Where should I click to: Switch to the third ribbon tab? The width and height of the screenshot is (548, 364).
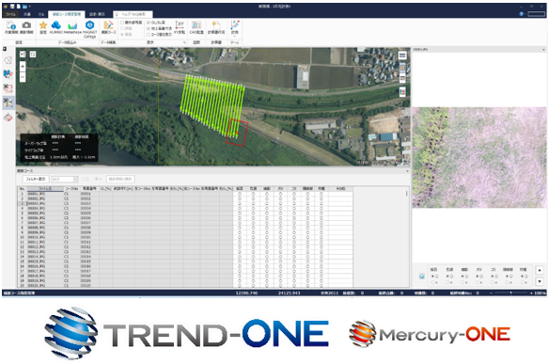click(x=41, y=14)
